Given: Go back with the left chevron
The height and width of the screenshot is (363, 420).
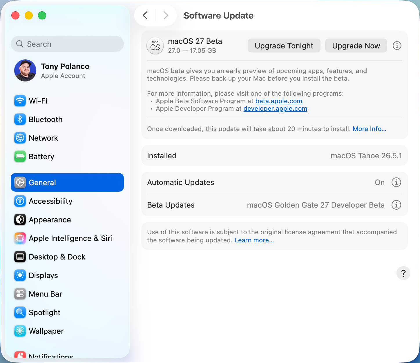Looking at the screenshot, I should click(145, 15).
